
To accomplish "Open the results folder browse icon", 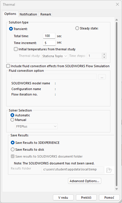I will pyautogui.click(x=109, y=170).
